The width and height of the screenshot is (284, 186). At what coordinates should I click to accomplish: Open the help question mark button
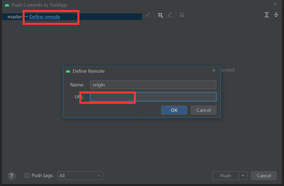click(x=11, y=176)
